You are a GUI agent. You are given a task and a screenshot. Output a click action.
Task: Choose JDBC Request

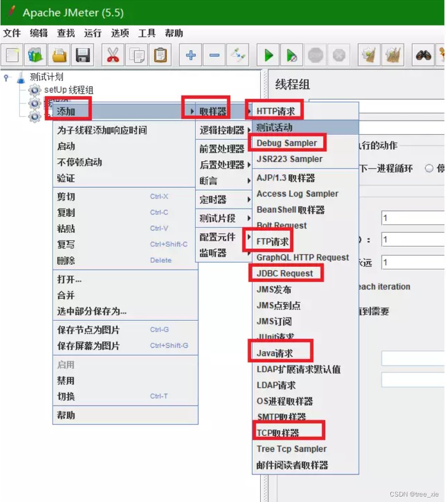pyautogui.click(x=306, y=274)
